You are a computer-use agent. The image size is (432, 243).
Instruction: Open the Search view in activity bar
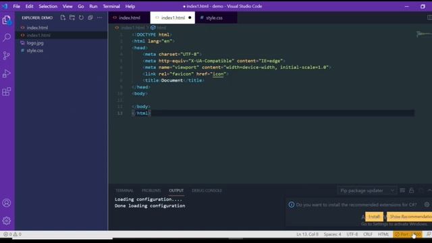coord(7,38)
